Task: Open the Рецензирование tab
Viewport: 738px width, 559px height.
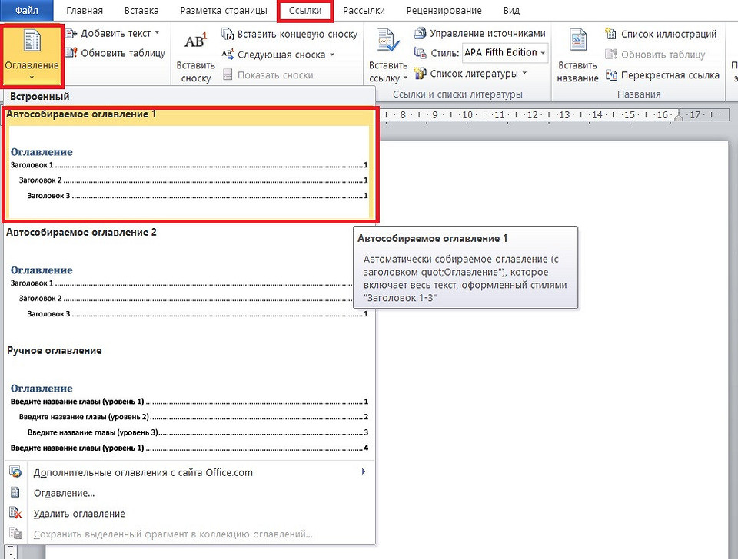Action: (444, 11)
